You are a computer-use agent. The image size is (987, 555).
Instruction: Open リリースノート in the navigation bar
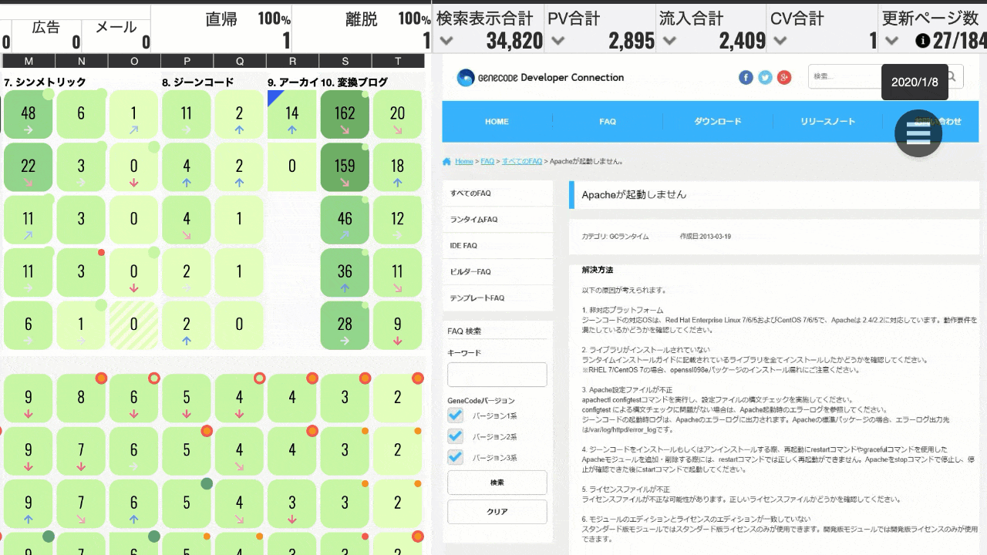(827, 122)
